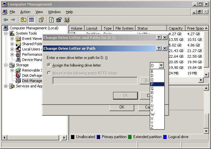The width and height of the screenshot is (211, 149).
Task: Click the Computer Management title bar icon
Action: coord(4,4)
